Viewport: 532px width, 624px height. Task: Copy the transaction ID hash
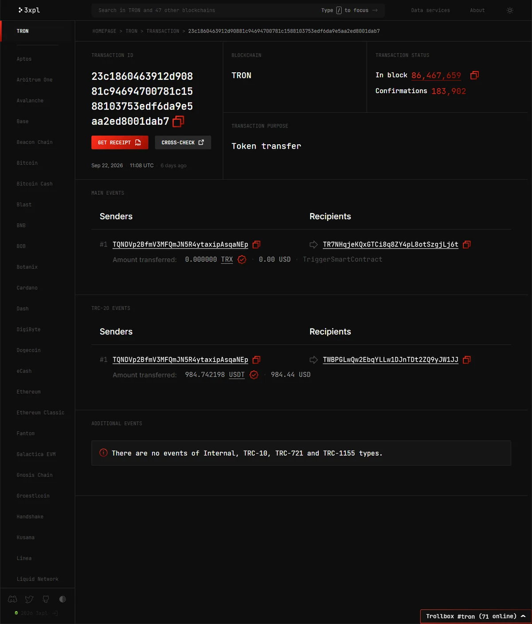point(178,121)
